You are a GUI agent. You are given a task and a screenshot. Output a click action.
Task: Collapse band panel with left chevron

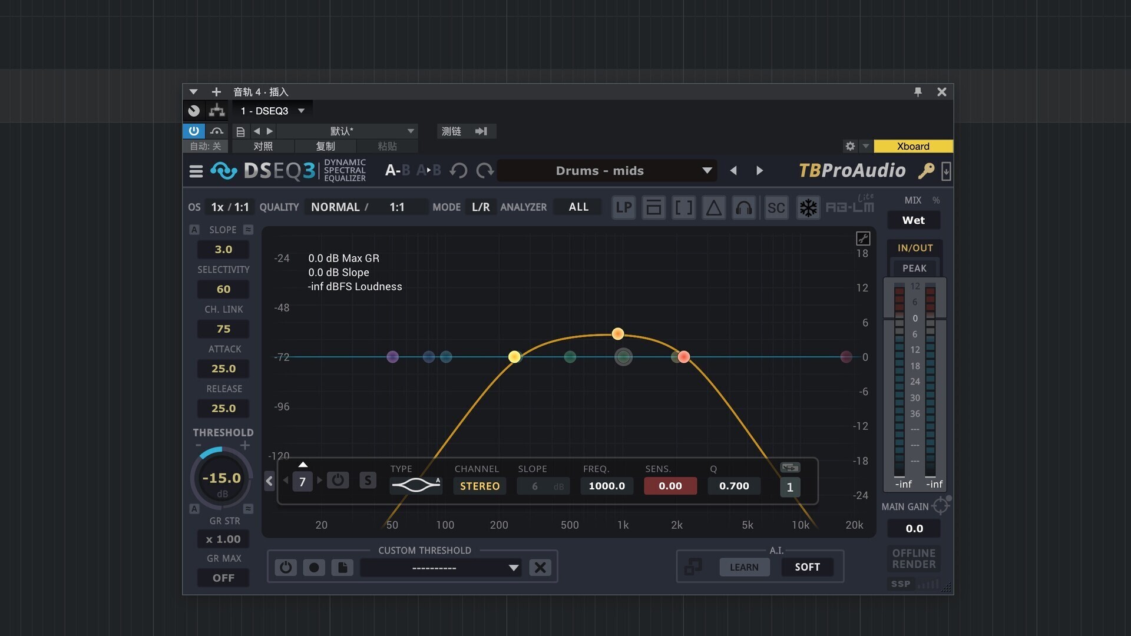pyautogui.click(x=269, y=481)
